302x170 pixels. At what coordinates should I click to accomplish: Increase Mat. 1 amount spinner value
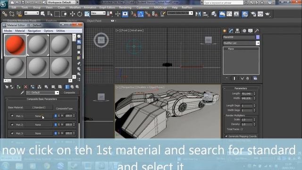pyautogui.click(x=74, y=115)
